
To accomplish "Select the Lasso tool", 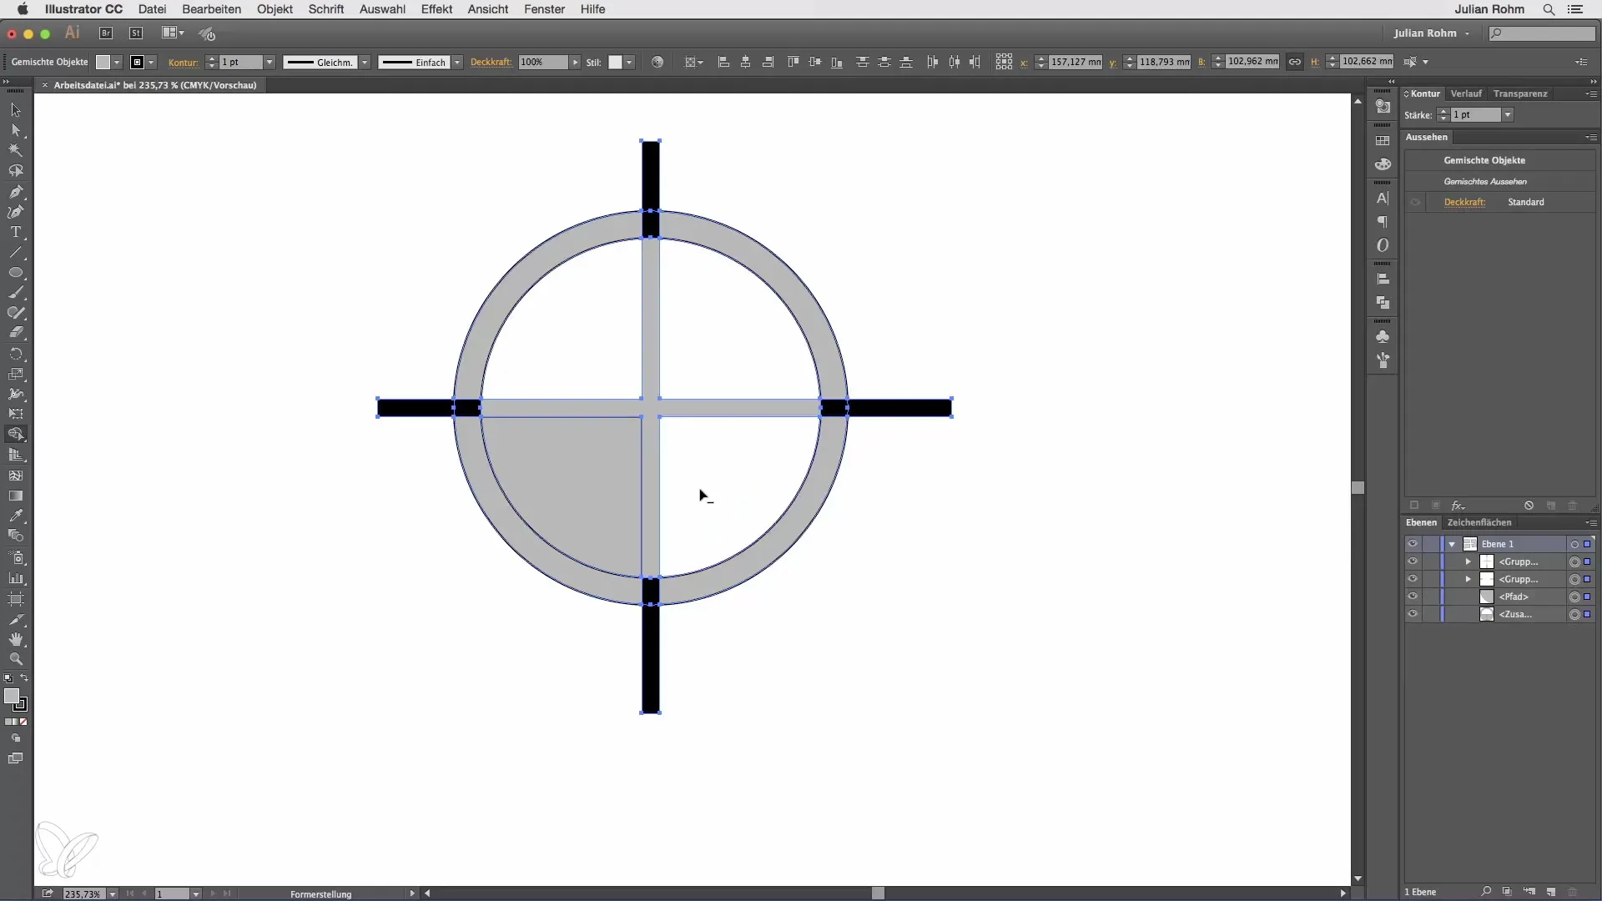I will click(16, 171).
